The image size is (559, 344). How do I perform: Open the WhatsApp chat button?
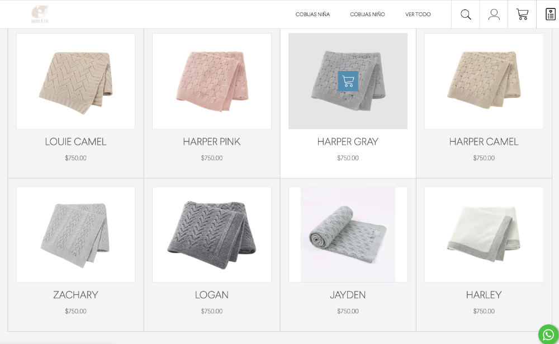coord(548,334)
